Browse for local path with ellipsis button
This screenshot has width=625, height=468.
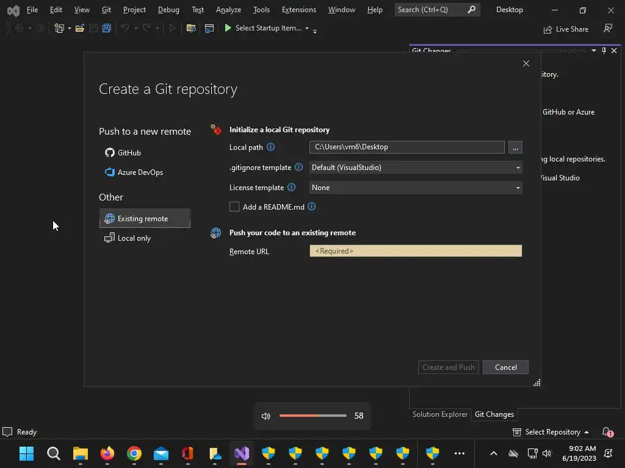click(x=515, y=147)
